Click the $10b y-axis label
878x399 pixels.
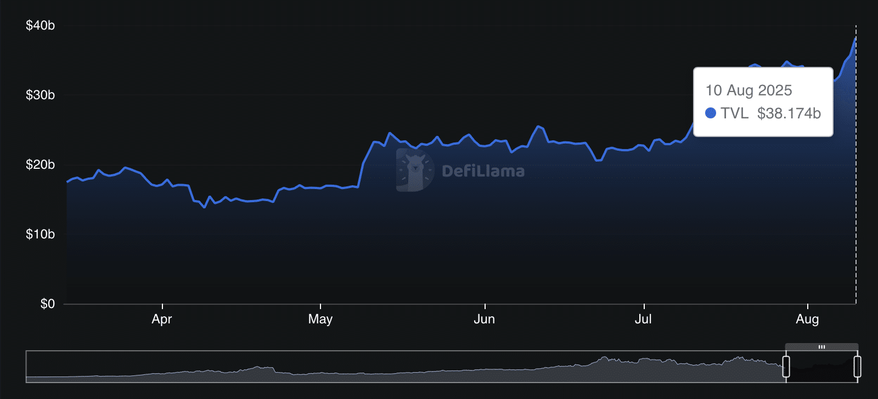tap(40, 235)
